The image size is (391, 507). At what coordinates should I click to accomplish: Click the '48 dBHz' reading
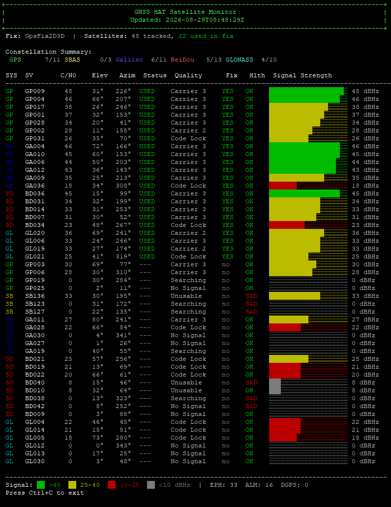365,91
